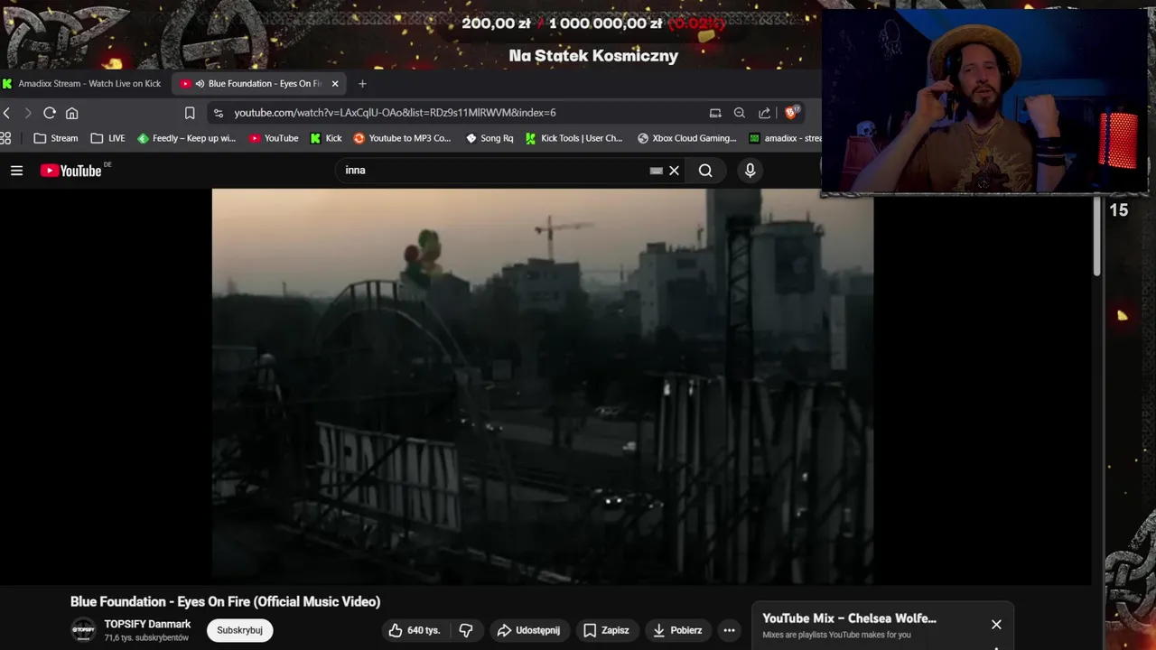1156x650 pixels.
Task: Open the Kick bookmark
Action: 325,138
